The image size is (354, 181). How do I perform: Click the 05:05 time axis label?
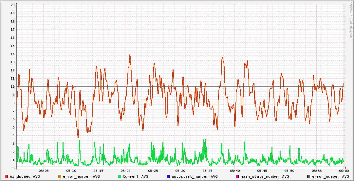(x=44, y=171)
